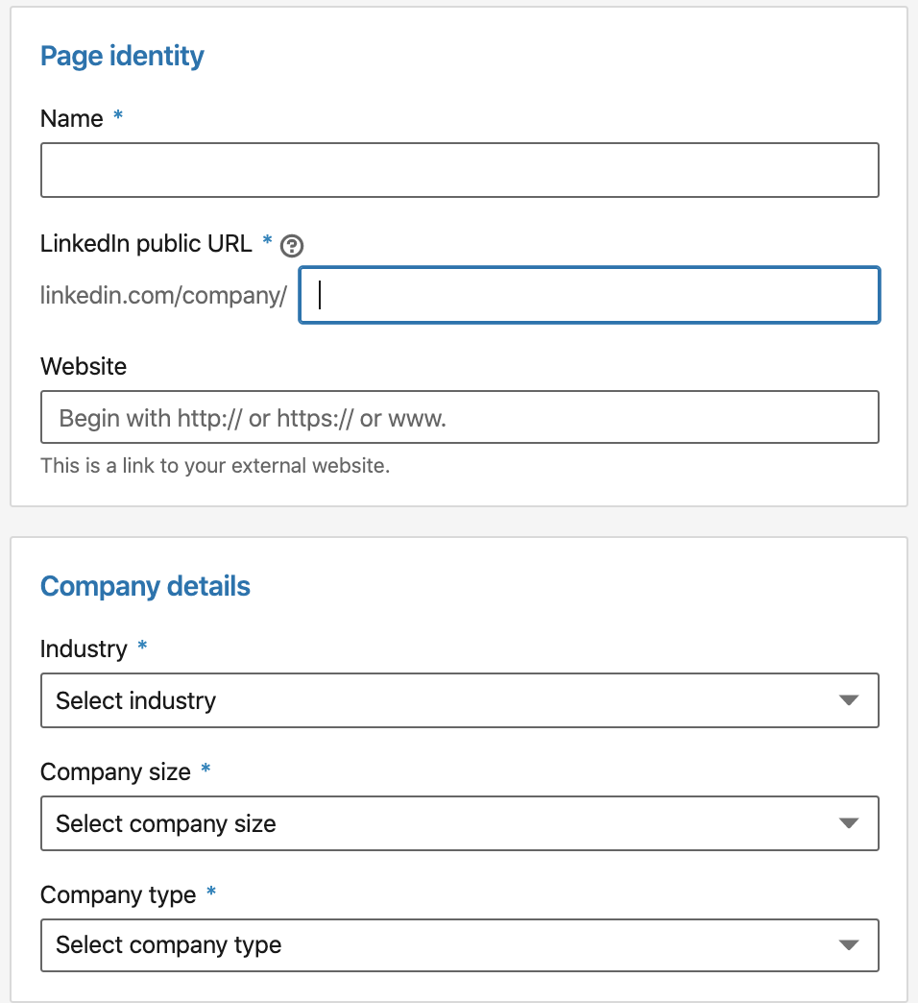Focus the Name text field
918x1003 pixels.
459,170
